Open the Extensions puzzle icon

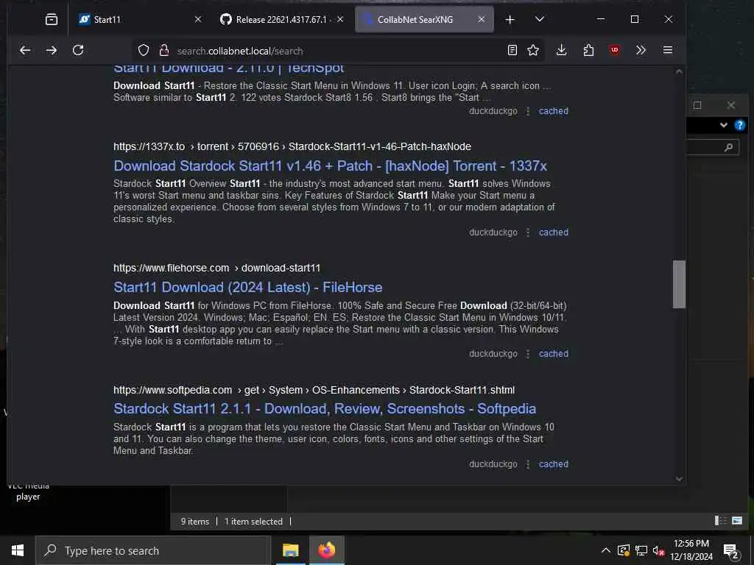(x=588, y=50)
